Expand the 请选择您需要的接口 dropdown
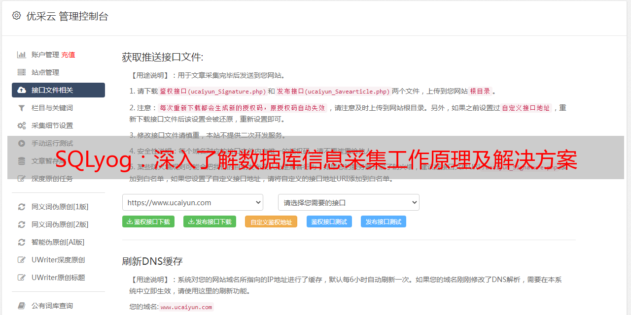Image resolution: width=631 pixels, height=315 pixels. [349, 202]
